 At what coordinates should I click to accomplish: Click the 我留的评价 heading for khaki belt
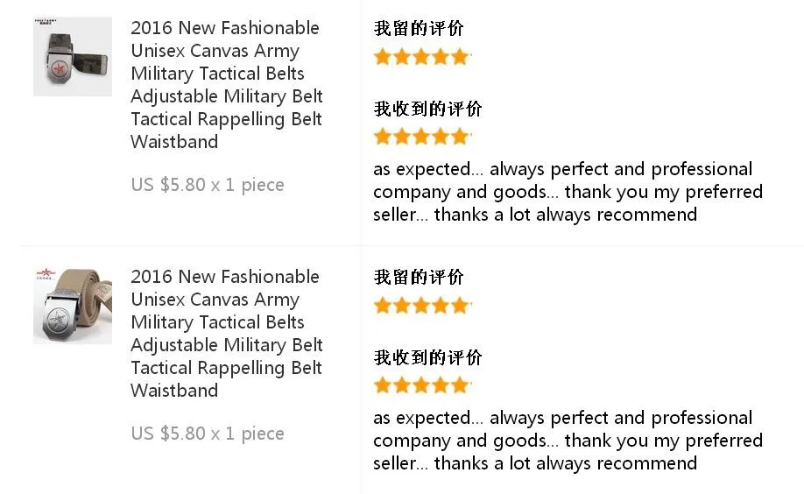point(419,278)
